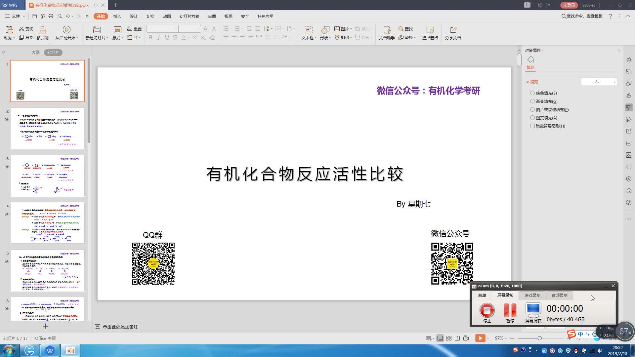Click the Undo icon
Image resolution: width=635 pixels, height=357 pixels.
(x=67, y=16)
